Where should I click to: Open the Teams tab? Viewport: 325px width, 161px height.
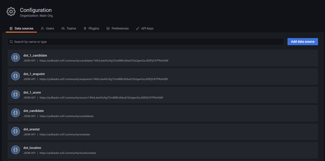(69, 29)
